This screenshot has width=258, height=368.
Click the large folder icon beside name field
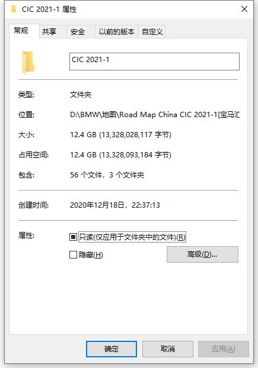tap(28, 63)
